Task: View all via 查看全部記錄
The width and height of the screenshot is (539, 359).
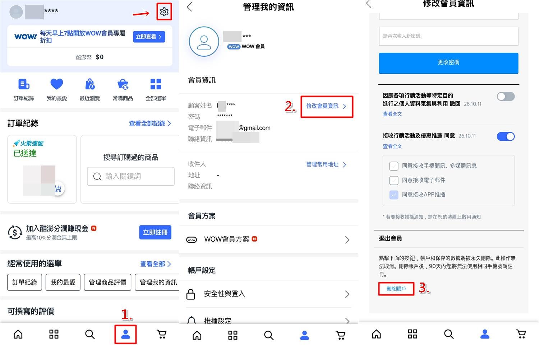Action: [150, 123]
